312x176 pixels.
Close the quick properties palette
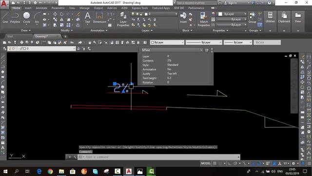[x=212, y=49]
